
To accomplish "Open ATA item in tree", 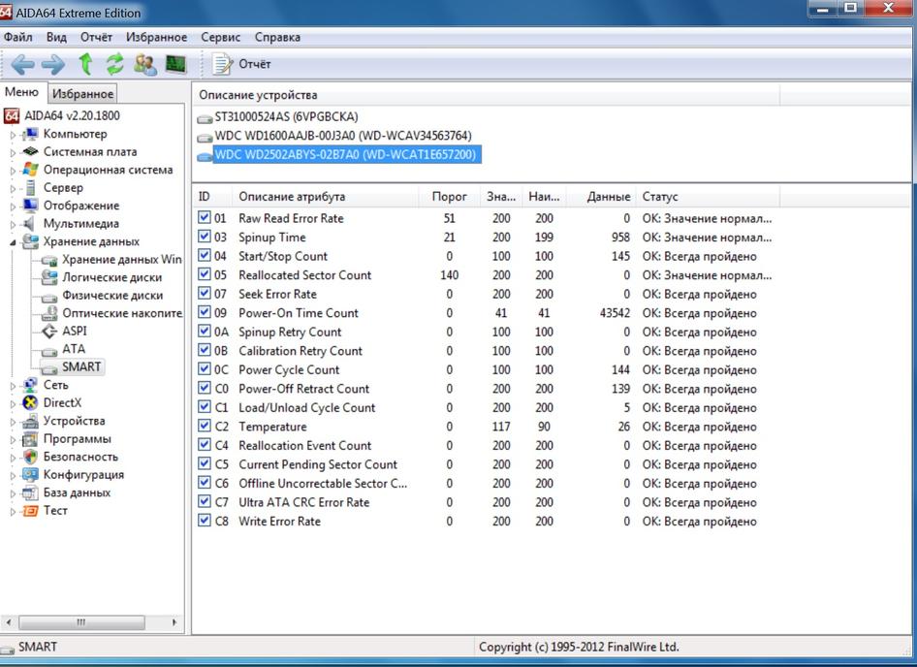I will pos(74,349).
